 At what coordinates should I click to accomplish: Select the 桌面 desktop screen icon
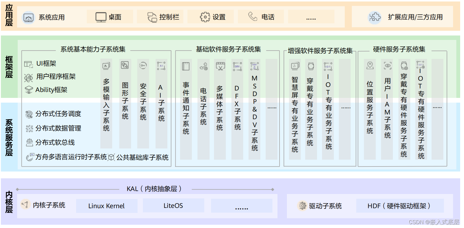point(101,17)
